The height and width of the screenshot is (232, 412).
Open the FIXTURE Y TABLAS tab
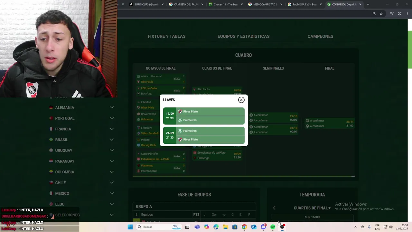pos(166,36)
